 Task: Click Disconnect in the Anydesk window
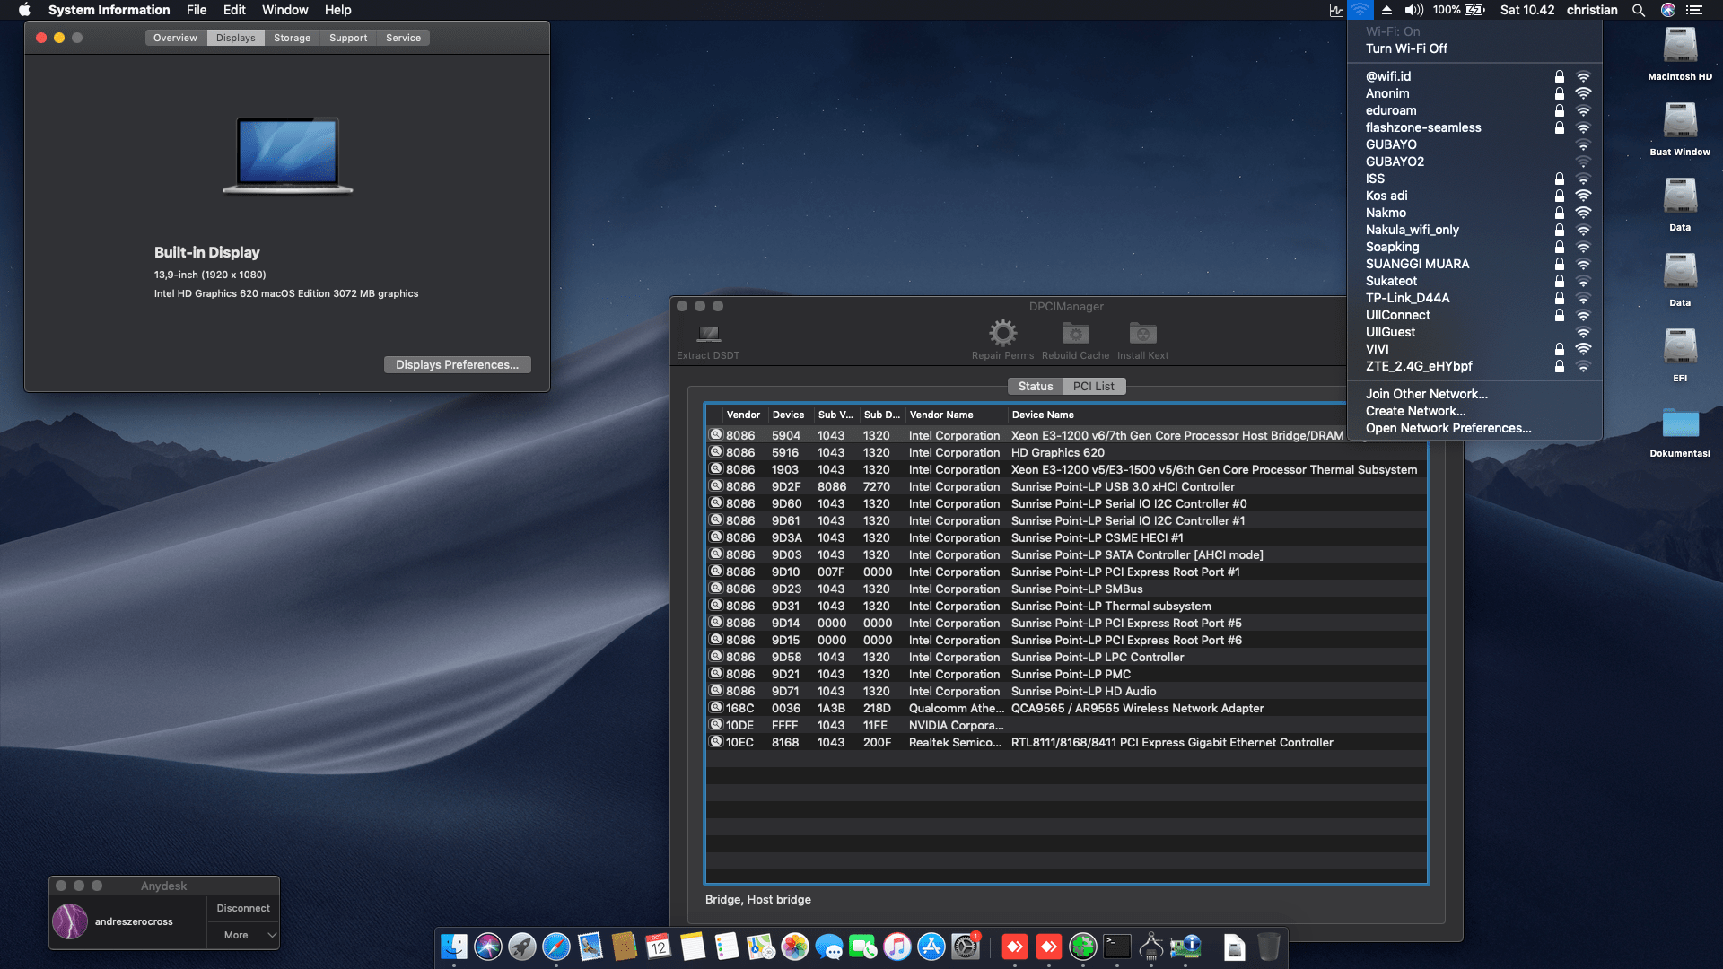243,908
